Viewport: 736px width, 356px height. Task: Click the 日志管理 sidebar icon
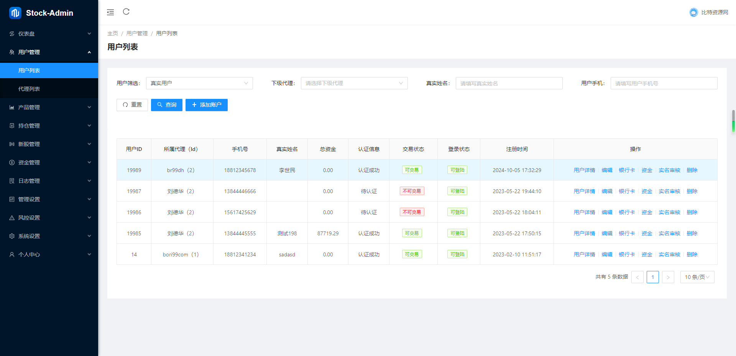11,180
